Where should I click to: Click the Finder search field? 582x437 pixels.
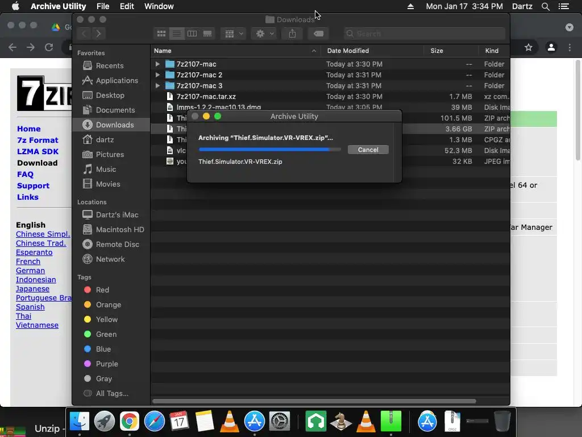424,34
